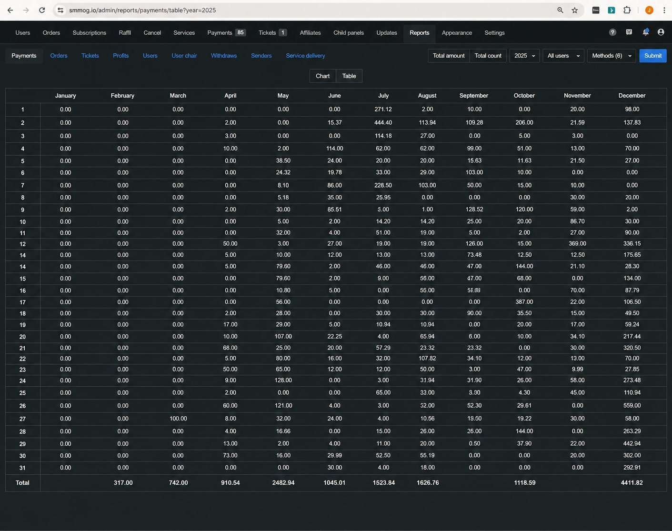This screenshot has height=531, width=672.
Task: Open the Profits report tab
Action: pyautogui.click(x=120, y=56)
